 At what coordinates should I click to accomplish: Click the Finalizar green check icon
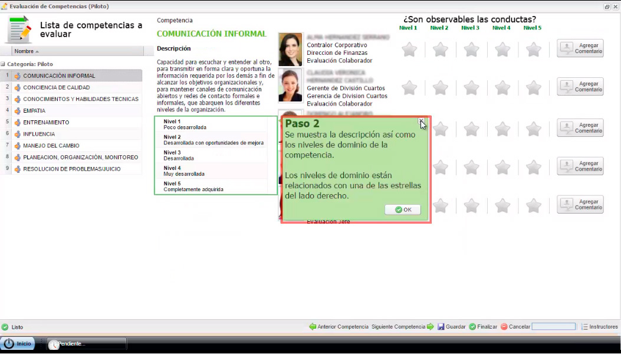point(472,327)
